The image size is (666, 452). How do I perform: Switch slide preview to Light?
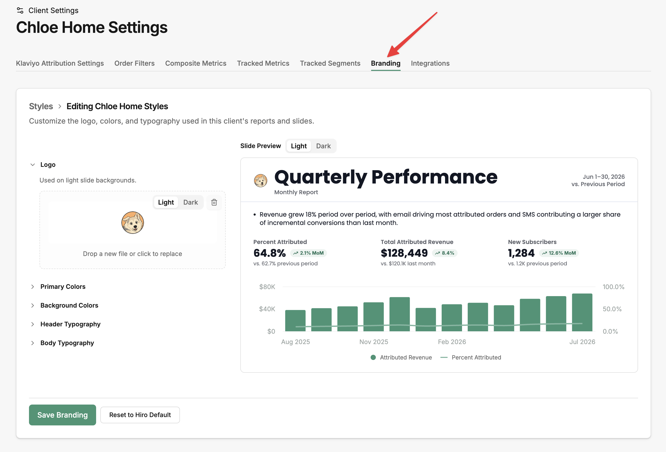click(299, 146)
